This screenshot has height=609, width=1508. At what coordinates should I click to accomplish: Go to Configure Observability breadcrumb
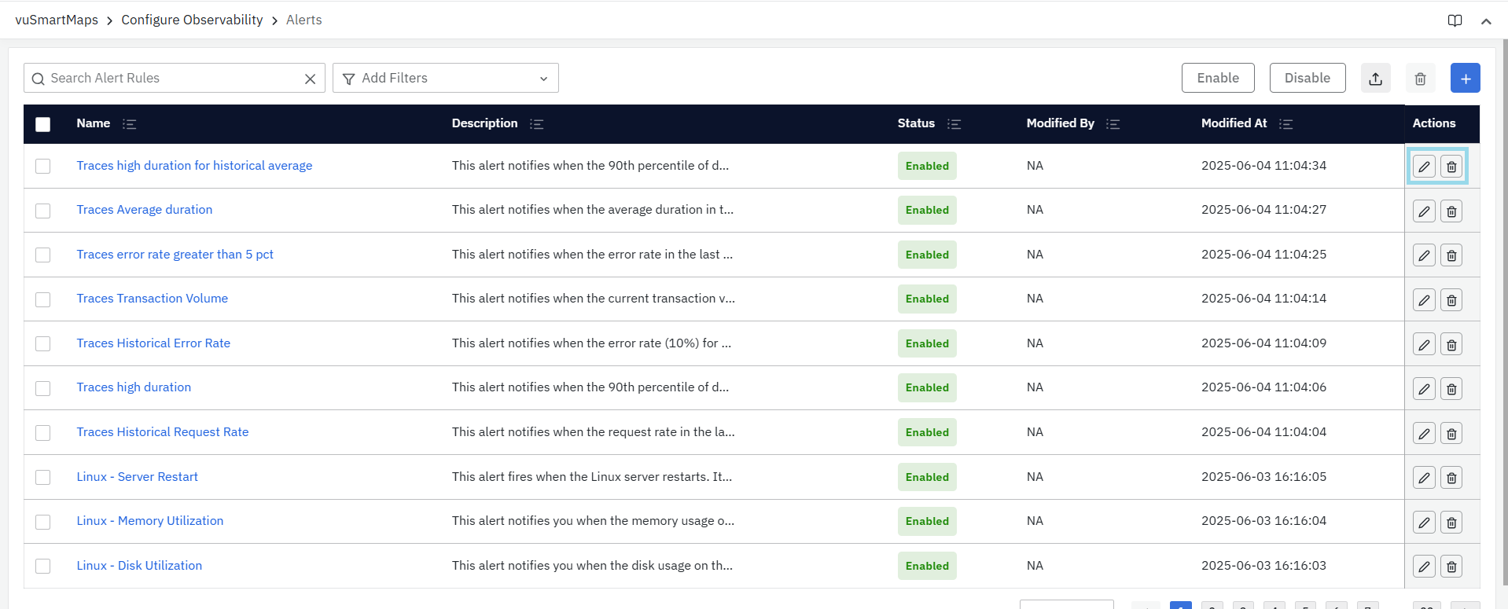click(x=192, y=20)
